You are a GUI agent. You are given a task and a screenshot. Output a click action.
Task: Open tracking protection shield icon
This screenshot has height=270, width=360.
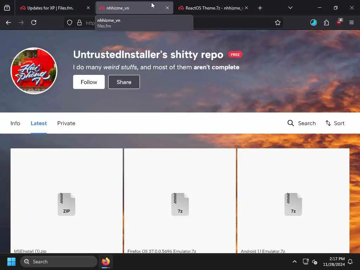(70, 22)
